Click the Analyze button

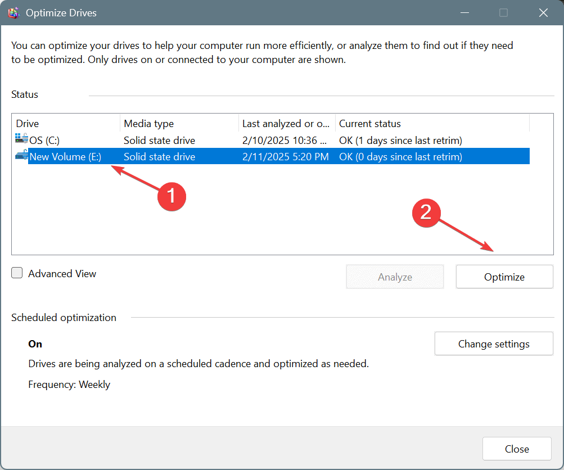(x=395, y=277)
